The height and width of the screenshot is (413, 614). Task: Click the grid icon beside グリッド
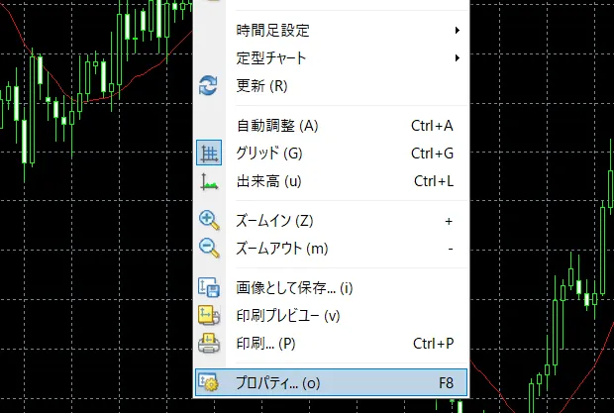coord(209,153)
